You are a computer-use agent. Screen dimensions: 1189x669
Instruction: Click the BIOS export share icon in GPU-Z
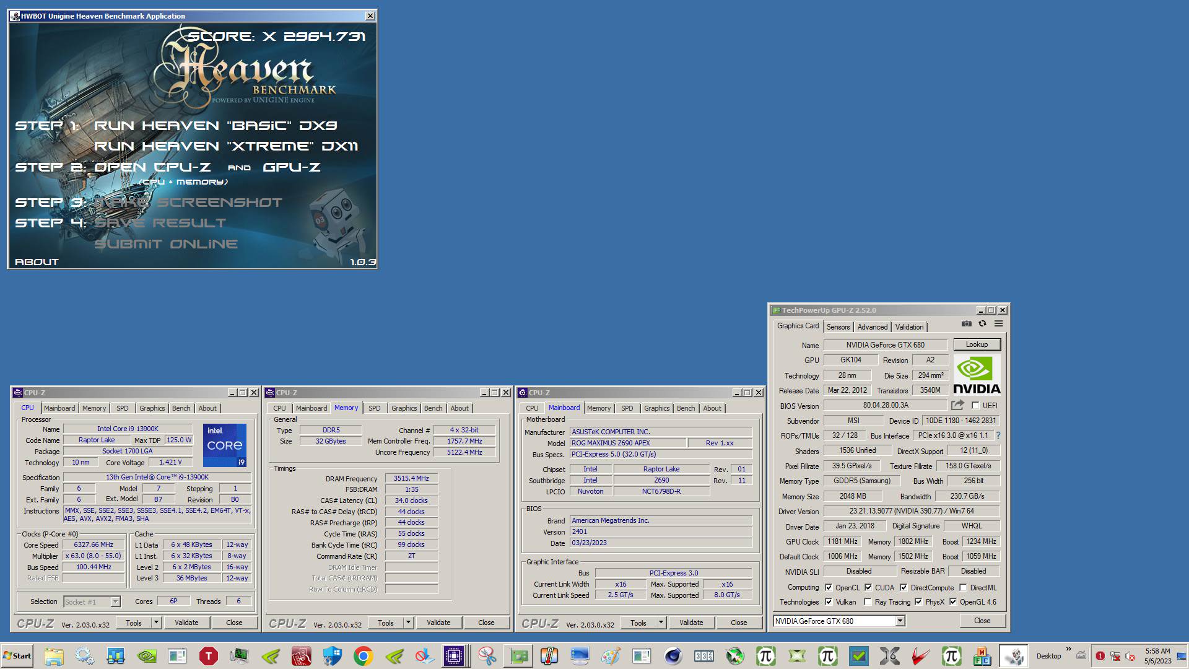click(957, 405)
